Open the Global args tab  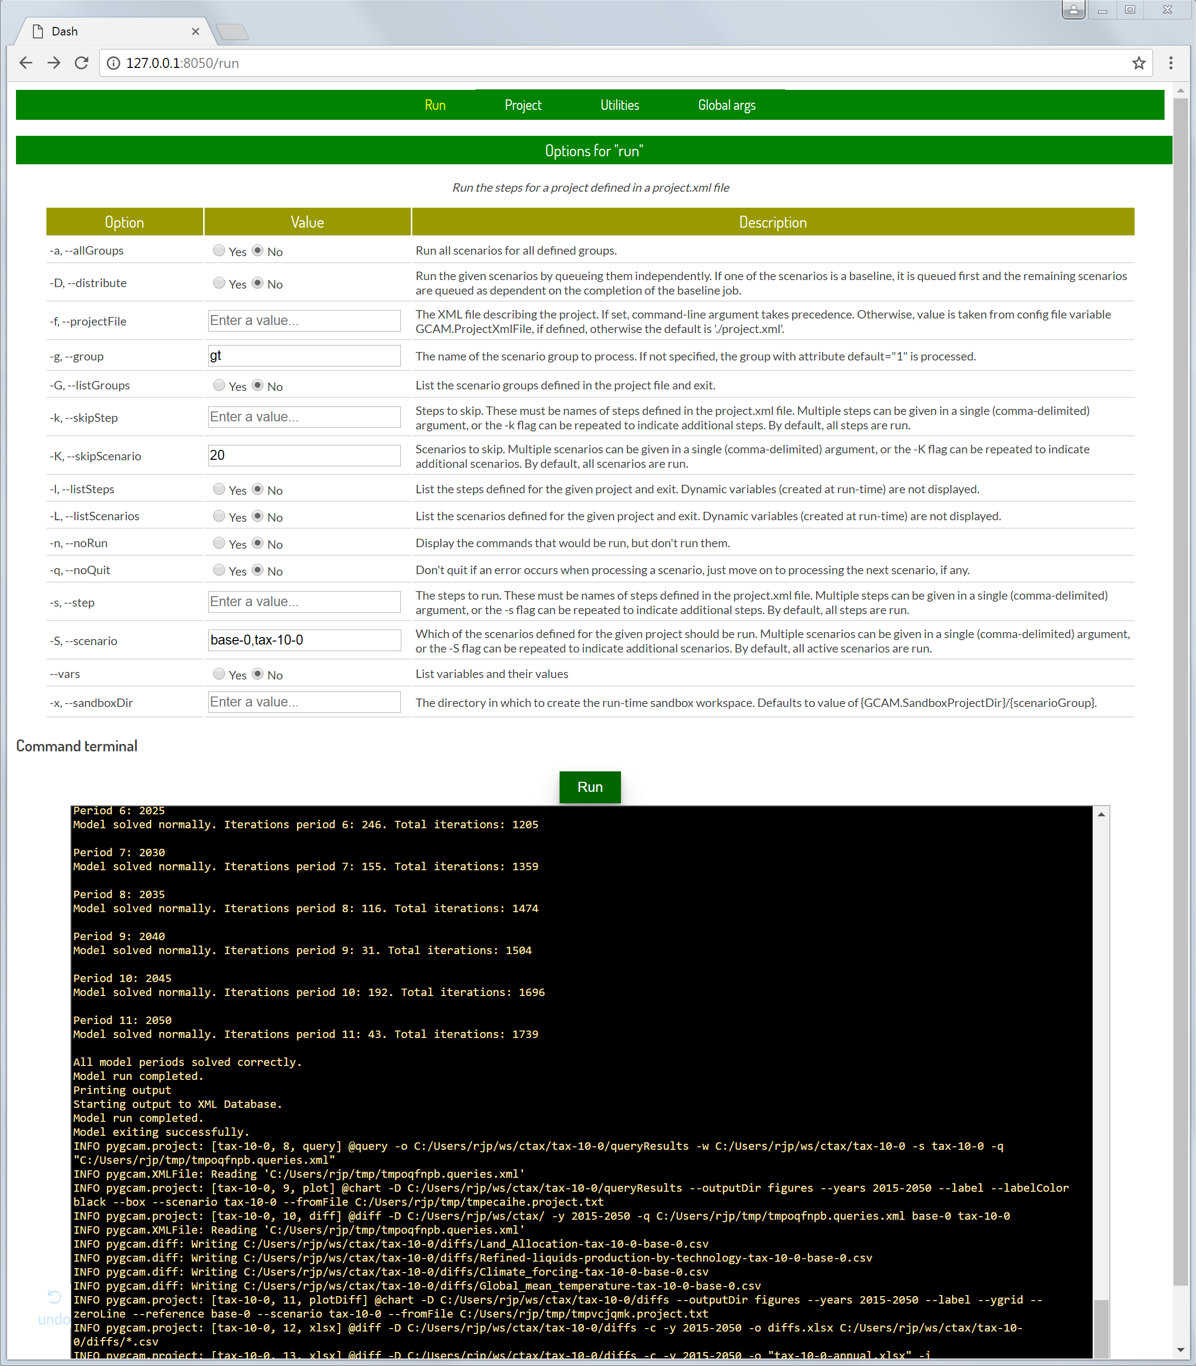pyautogui.click(x=727, y=105)
